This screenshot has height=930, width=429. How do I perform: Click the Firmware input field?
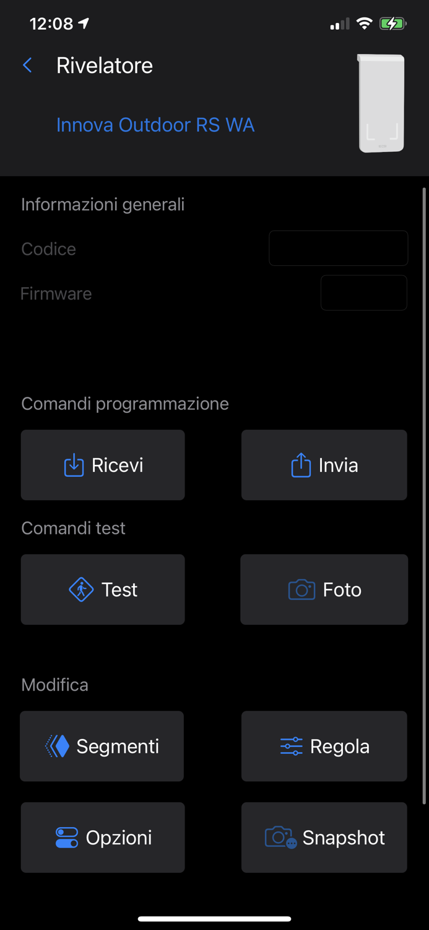pyautogui.click(x=363, y=293)
